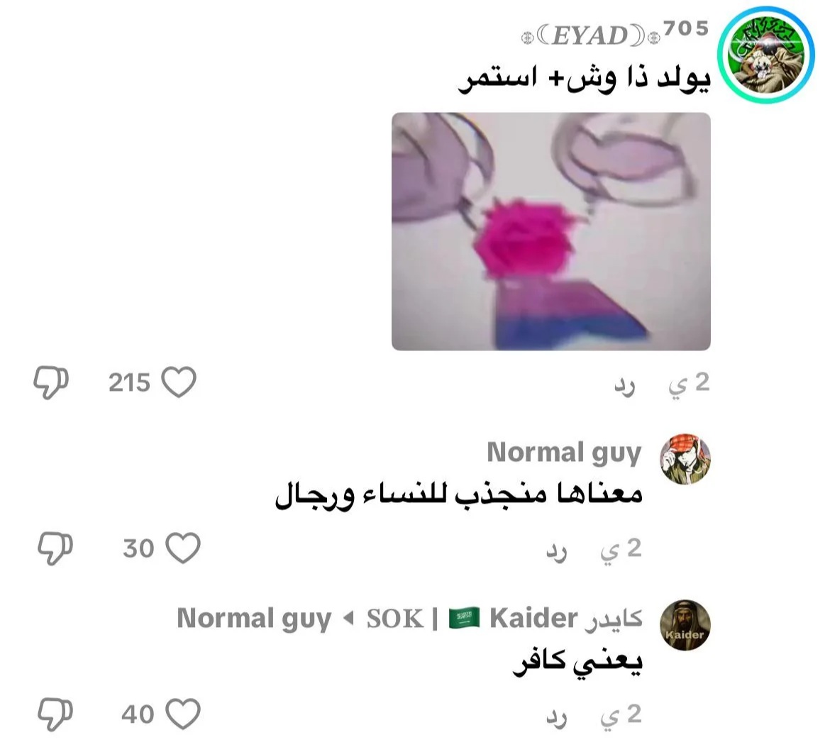This screenshot has height=747, width=830.
Task: Open the Kaider SOK username link
Action: (504, 619)
